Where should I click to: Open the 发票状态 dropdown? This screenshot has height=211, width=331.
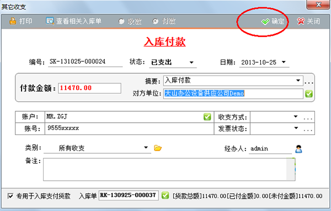point(296,128)
